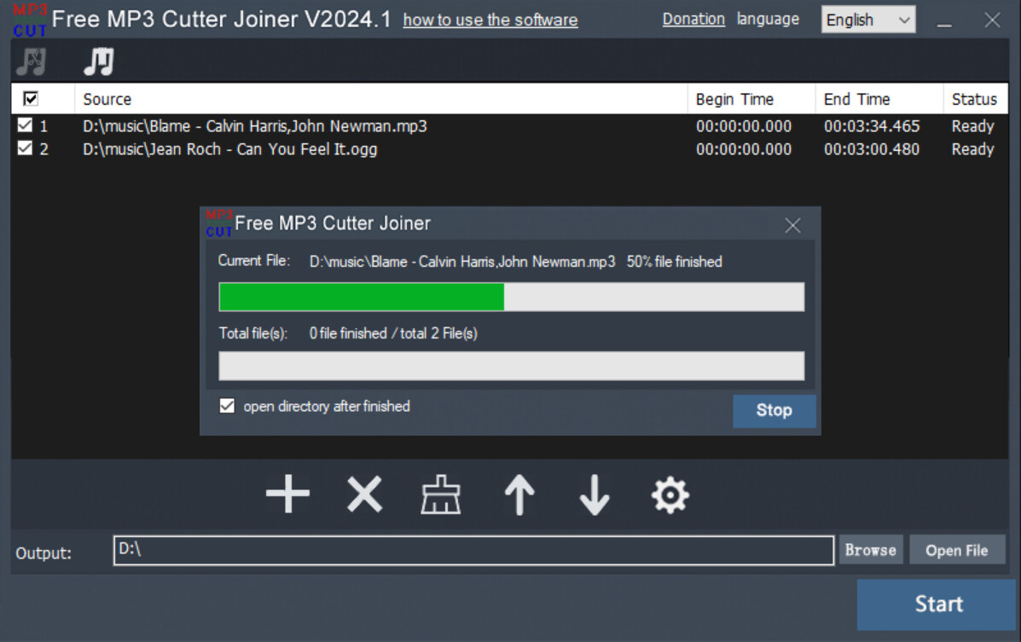The height and width of the screenshot is (642, 1021).
Task: Move selected track down the list
Action: [594, 495]
